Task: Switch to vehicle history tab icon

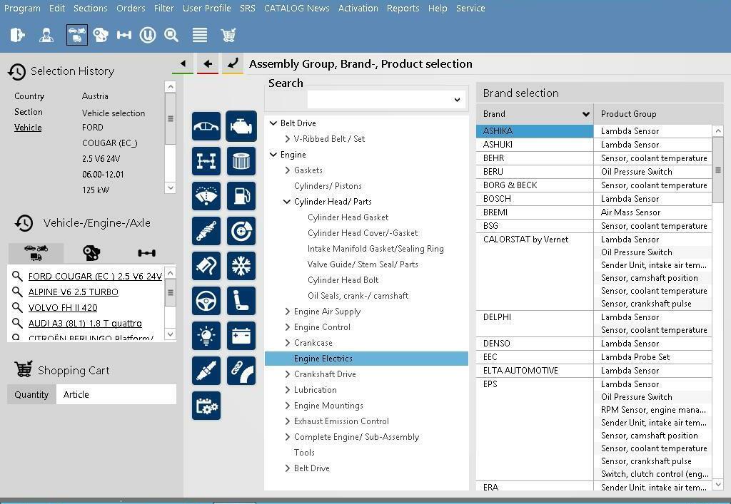Action: pyautogui.click(x=36, y=252)
